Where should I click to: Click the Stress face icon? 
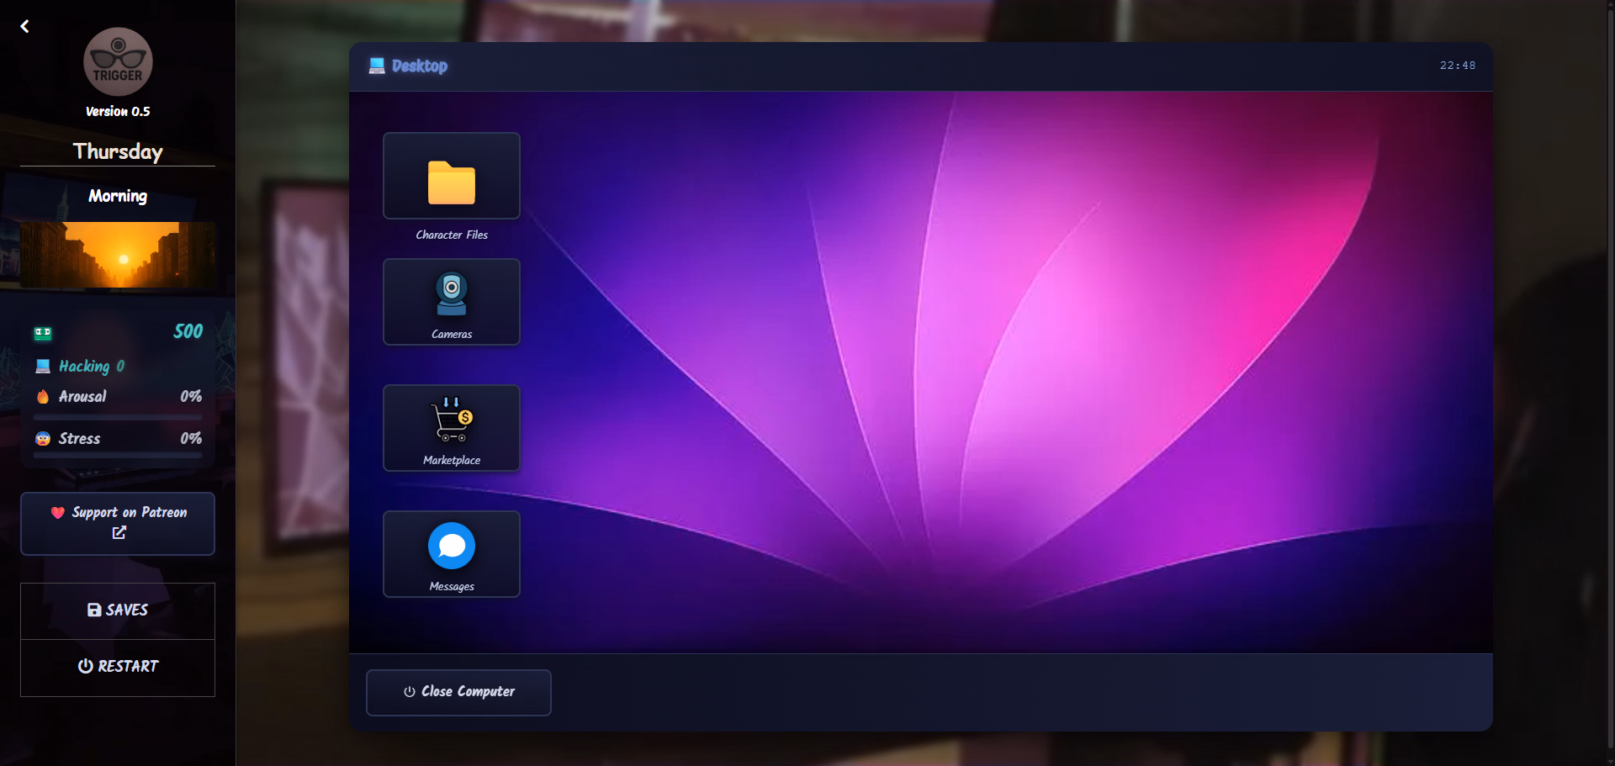(x=43, y=439)
